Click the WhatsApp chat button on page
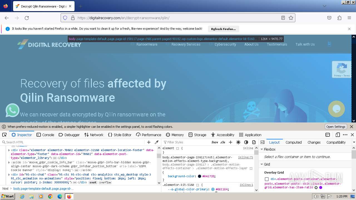This screenshot has height=200, width=356. [13, 110]
